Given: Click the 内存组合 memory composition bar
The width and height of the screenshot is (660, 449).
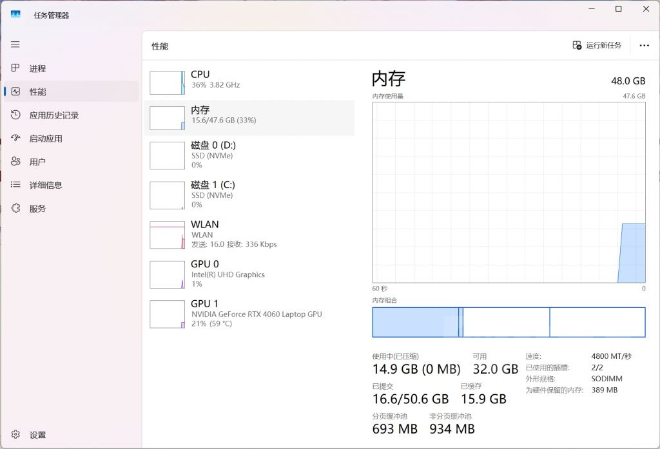Looking at the screenshot, I should pos(509,322).
